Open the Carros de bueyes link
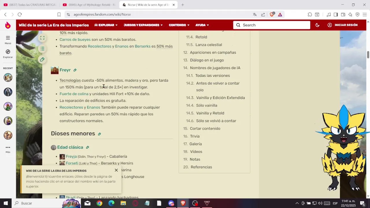 (75, 40)
